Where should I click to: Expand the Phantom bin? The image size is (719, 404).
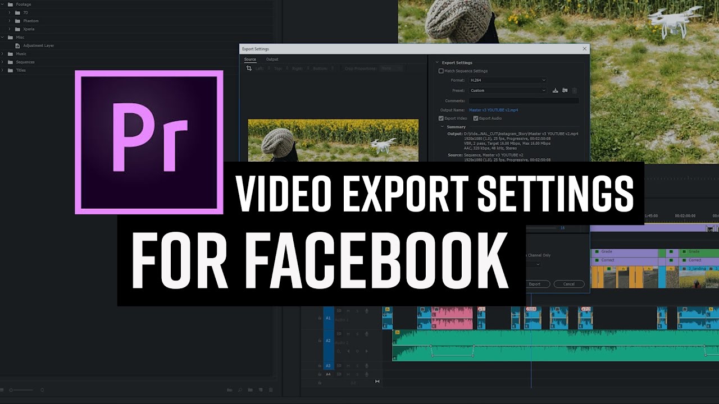click(10, 21)
